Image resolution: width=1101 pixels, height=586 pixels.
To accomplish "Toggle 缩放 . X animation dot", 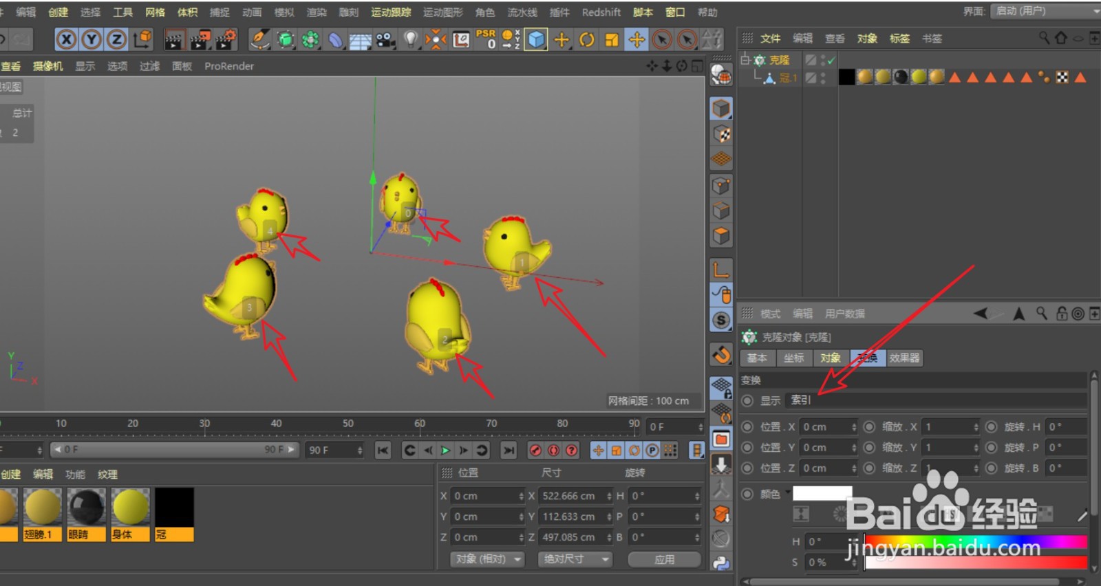I will [x=869, y=427].
